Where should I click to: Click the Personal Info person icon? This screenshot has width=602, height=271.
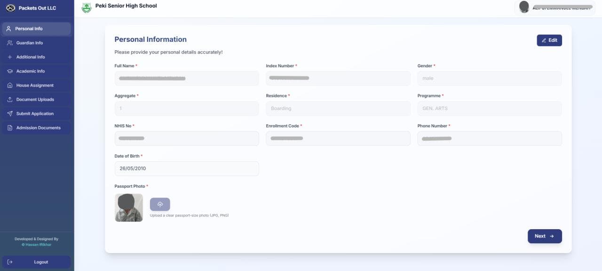(x=8, y=29)
